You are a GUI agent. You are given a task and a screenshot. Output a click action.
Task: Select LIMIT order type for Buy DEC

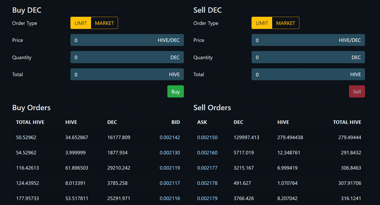[81, 23]
